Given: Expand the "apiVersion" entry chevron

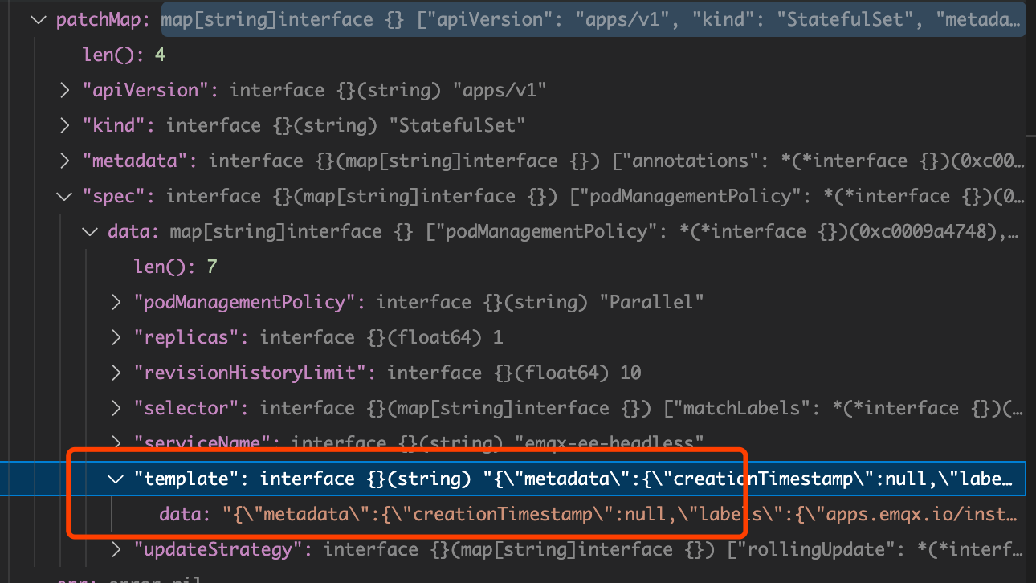Looking at the screenshot, I should point(65,90).
